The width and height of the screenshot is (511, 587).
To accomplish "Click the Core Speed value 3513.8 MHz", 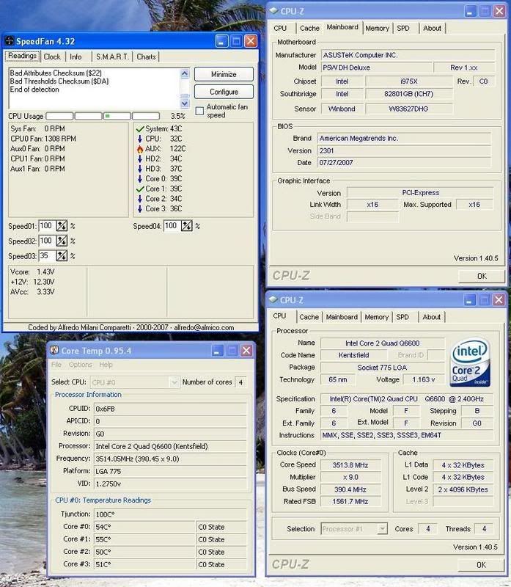I will [x=350, y=465].
